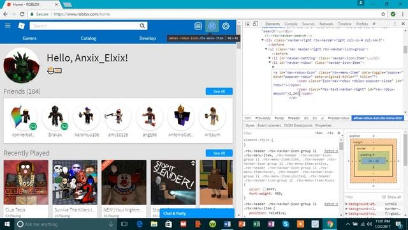Click the color #fff swatch in styles

click(x=265, y=189)
